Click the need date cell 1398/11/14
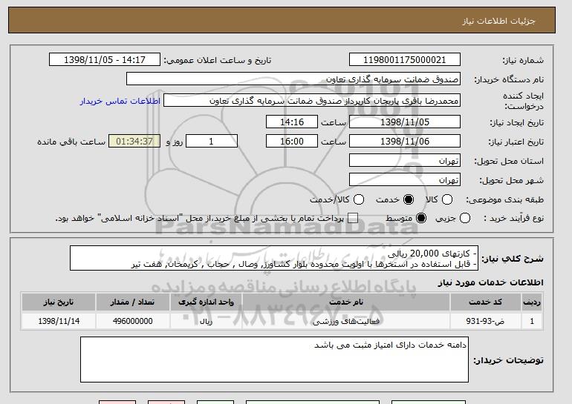572x404 pixels. point(59,322)
